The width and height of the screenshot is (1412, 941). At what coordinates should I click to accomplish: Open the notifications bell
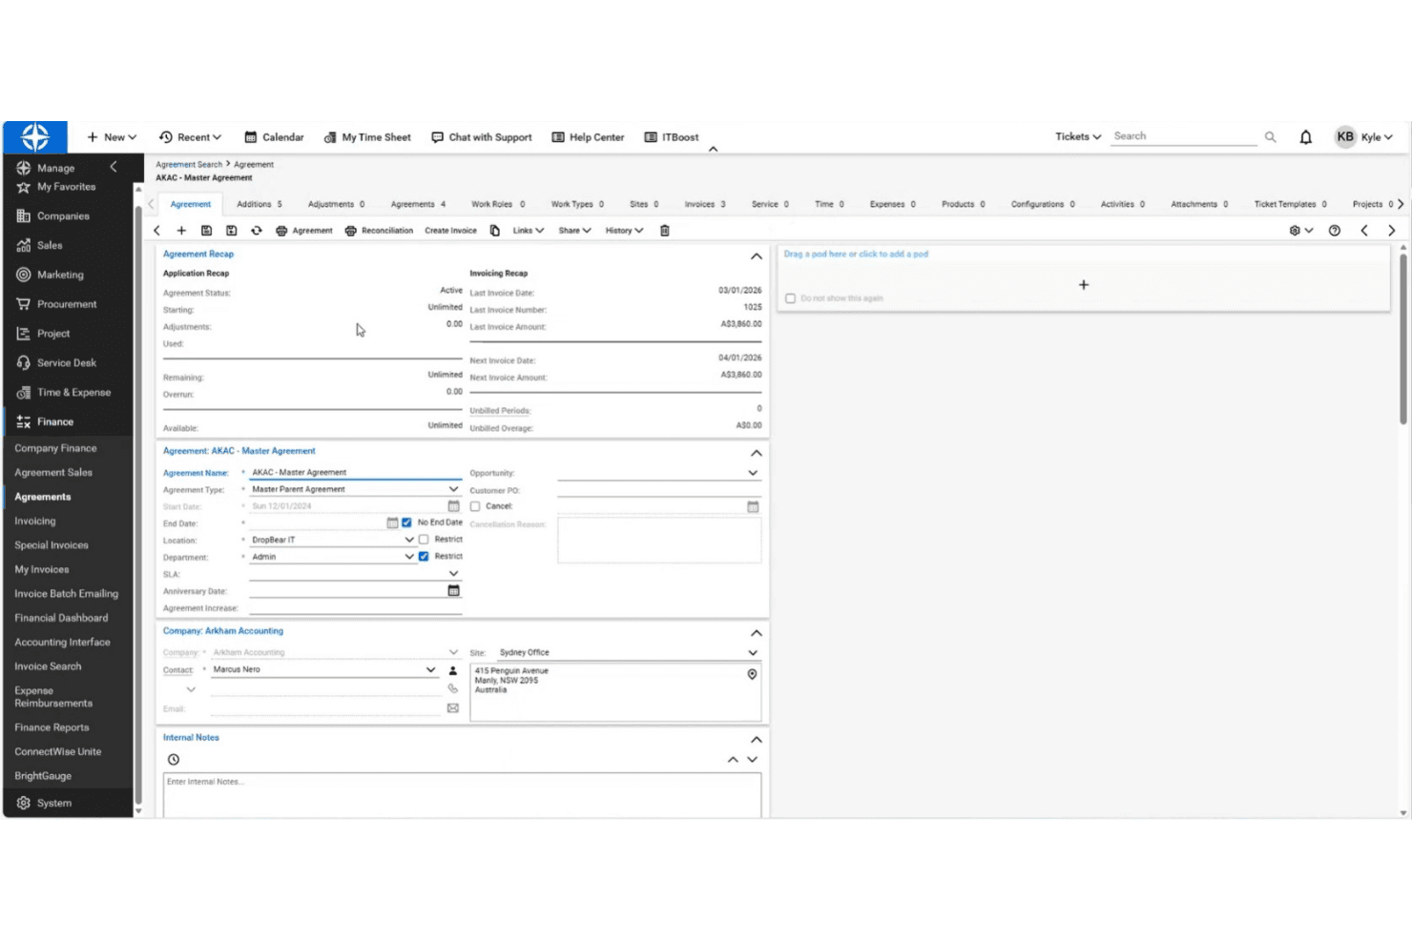pyautogui.click(x=1306, y=137)
